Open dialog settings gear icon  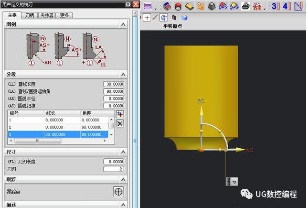128,4
